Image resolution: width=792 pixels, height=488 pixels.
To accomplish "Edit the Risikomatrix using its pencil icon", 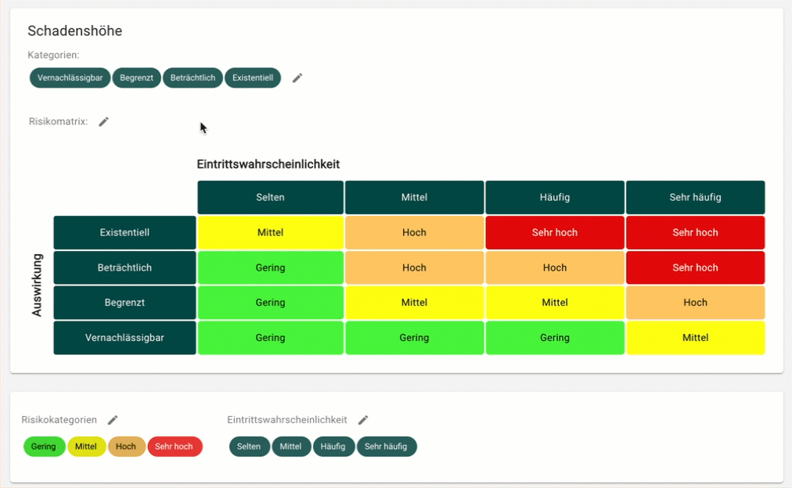I will coord(104,121).
